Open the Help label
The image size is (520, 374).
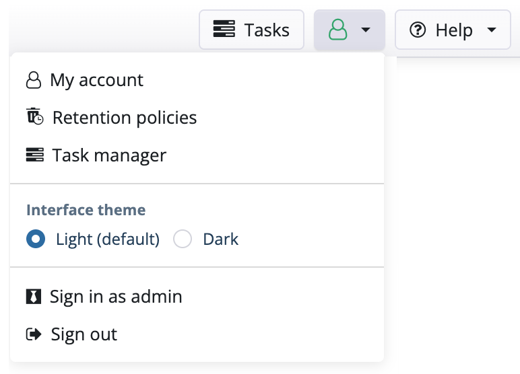tap(454, 30)
